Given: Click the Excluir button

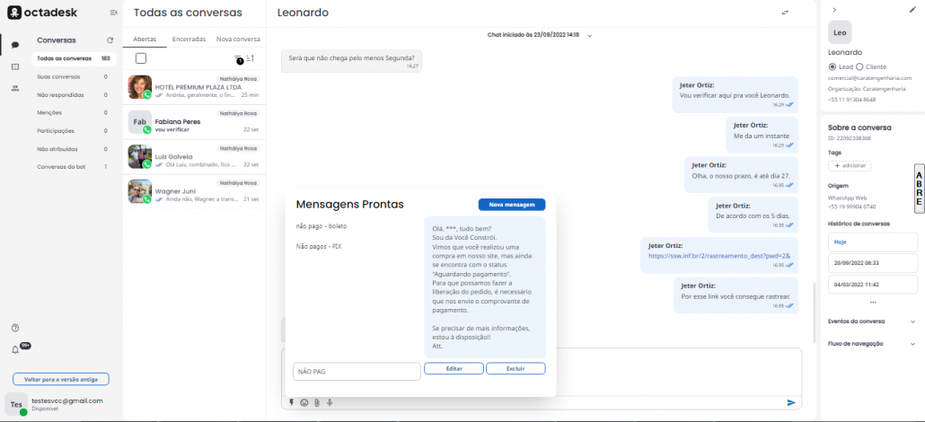Looking at the screenshot, I should pos(515,368).
